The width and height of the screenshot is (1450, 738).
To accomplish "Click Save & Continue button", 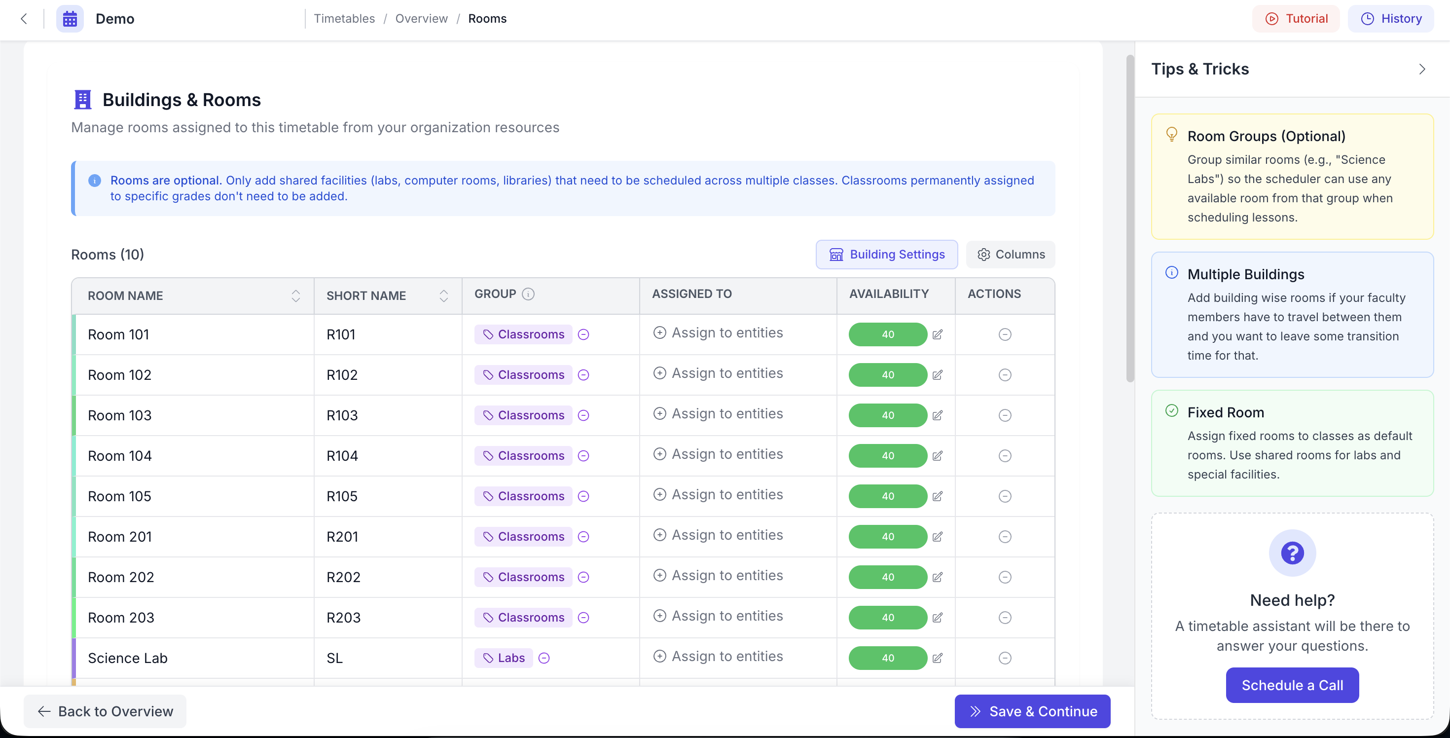I will tap(1032, 711).
